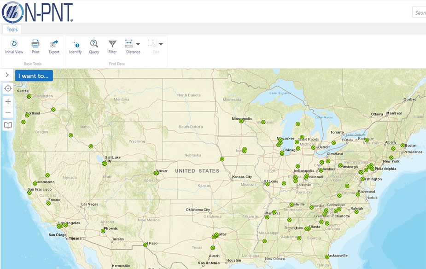The width and height of the screenshot is (426, 269).
Task: Zoom out with the minus button
Action: pyautogui.click(x=8, y=112)
